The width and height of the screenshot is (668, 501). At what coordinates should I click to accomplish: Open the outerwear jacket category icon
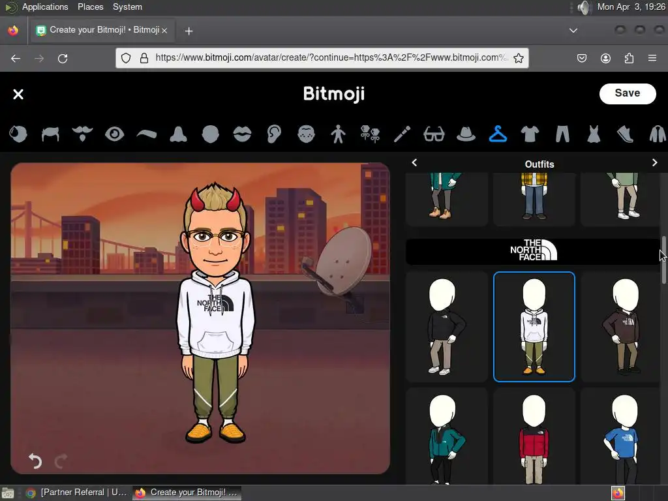[658, 134]
